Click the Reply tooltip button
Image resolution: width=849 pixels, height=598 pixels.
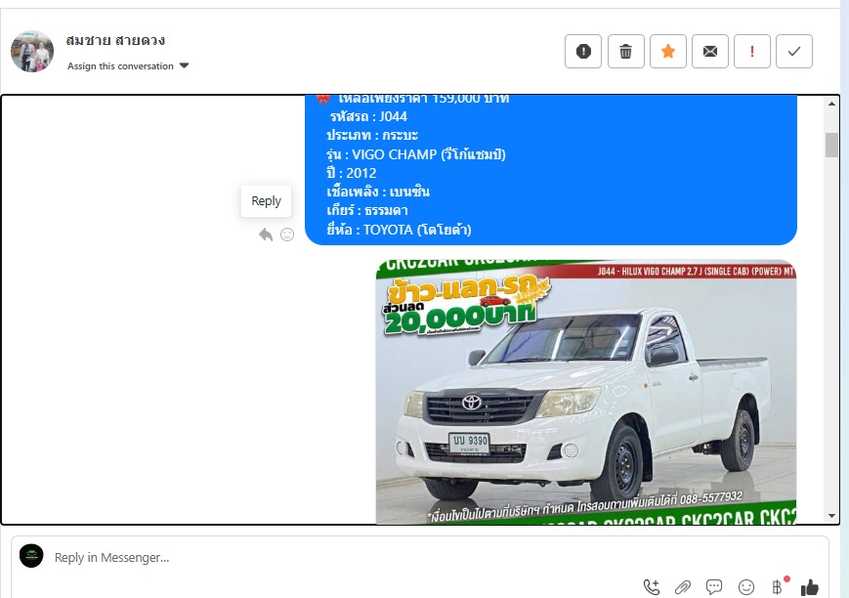[x=266, y=201]
